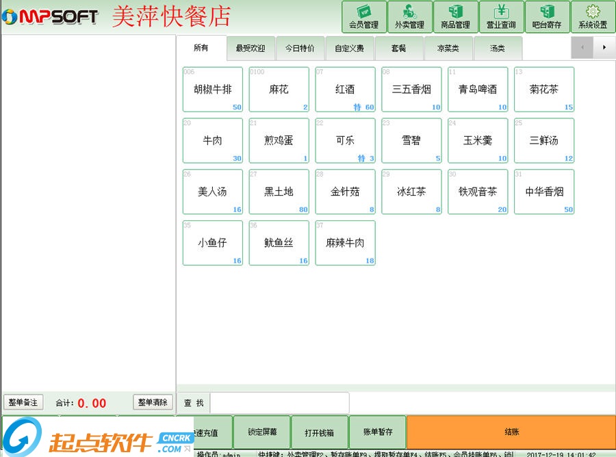616x457 pixels.
Task: Click the 整单备注 order note button
Action: 23,403
